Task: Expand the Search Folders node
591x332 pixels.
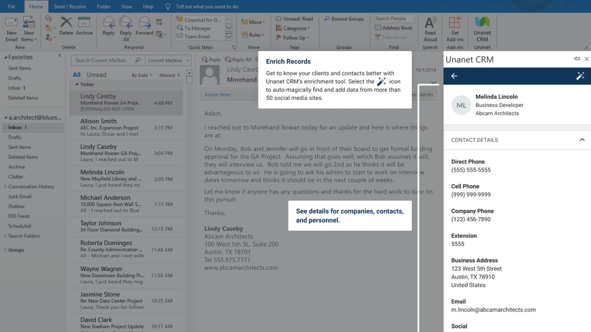Action: click(6, 236)
